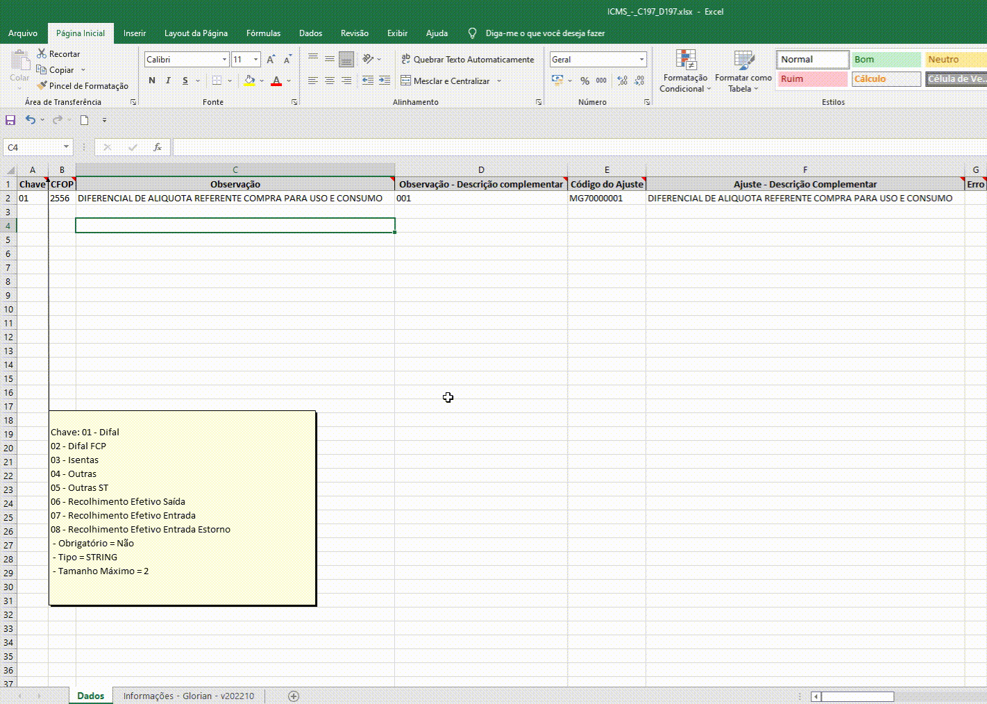
Task: Click the Undo arrow icon
Action: pos(31,120)
